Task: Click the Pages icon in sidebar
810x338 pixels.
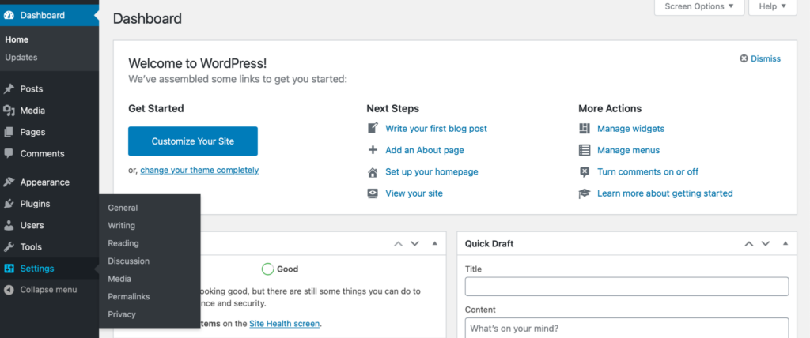Action: pos(9,132)
